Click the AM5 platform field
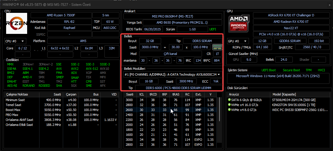 tap(83, 41)
